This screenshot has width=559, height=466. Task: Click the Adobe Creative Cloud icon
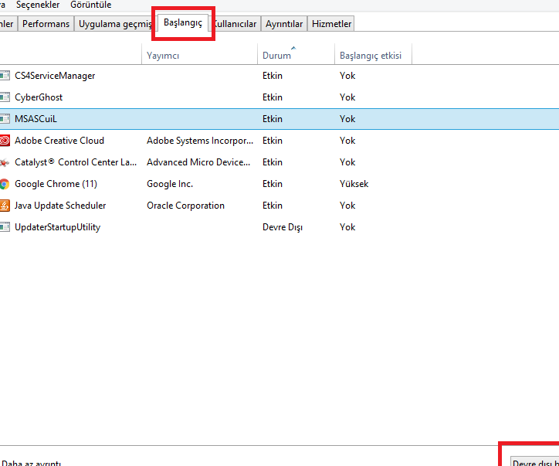point(5,141)
